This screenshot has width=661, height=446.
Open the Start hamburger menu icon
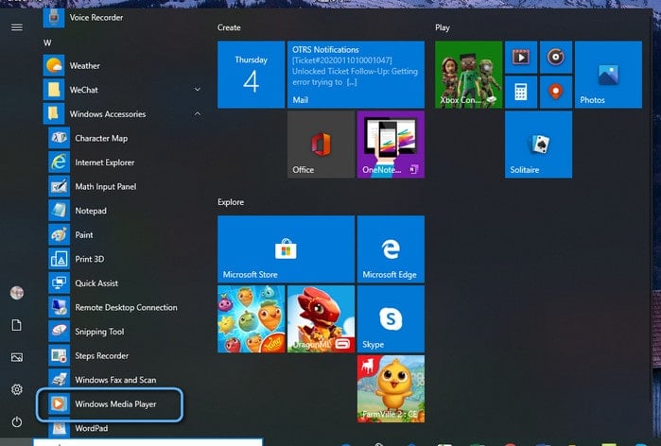[x=17, y=27]
